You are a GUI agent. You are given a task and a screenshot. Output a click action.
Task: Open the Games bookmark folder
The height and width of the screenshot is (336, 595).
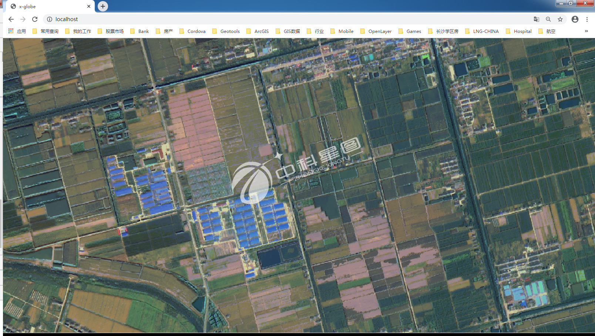(x=410, y=31)
